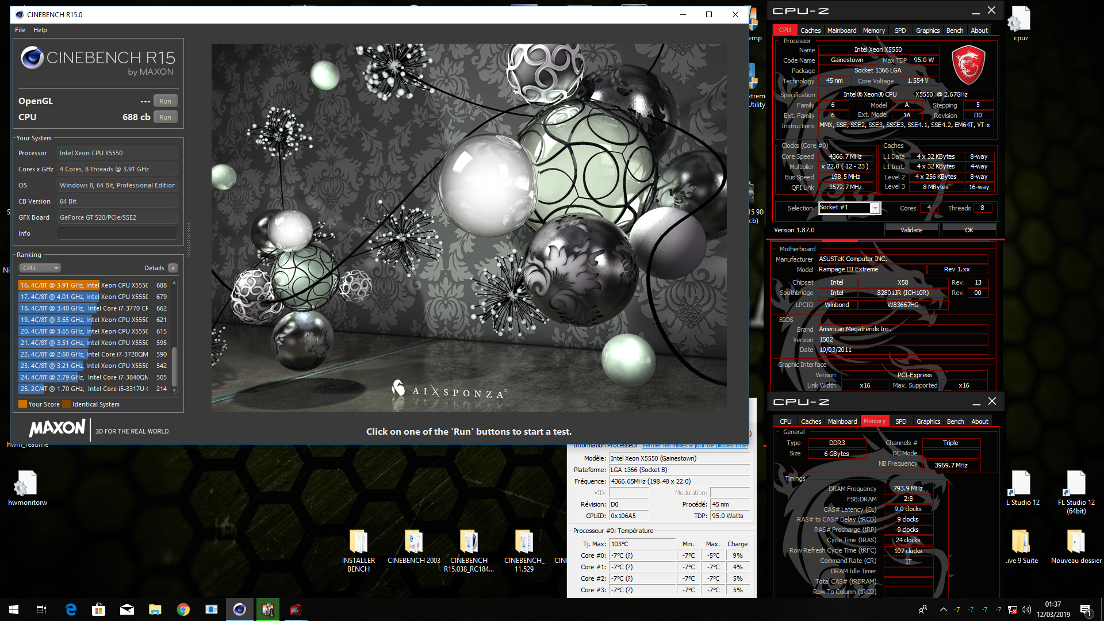Open the volume control tray icon

tap(1026, 609)
